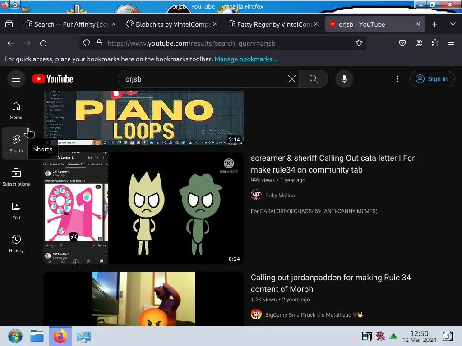
Task: Click the YouTube logo
Action: [53, 79]
